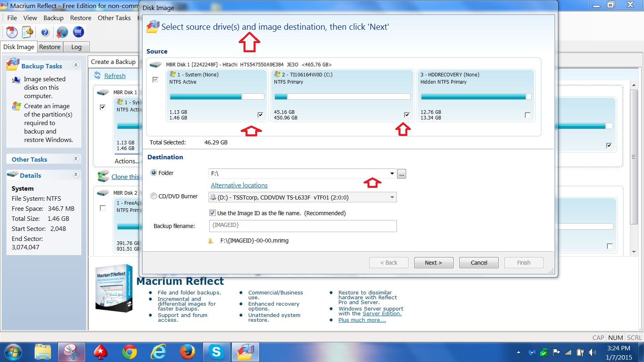Open Windows Explorer from the taskbar

pyautogui.click(x=43, y=352)
